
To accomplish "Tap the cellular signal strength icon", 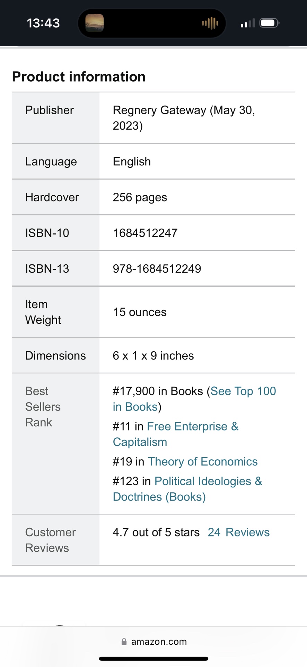I will pyautogui.click(x=248, y=23).
